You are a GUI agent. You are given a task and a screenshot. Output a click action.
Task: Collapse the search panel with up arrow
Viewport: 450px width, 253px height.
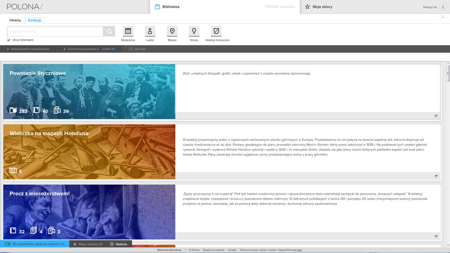tap(443, 17)
